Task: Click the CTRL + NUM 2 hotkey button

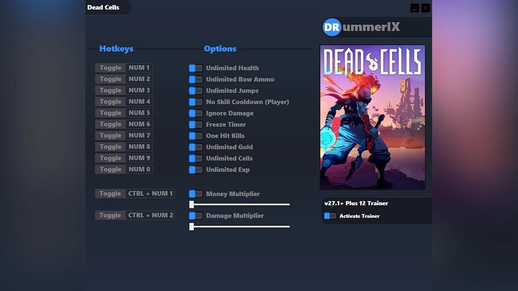Action: 150,215
